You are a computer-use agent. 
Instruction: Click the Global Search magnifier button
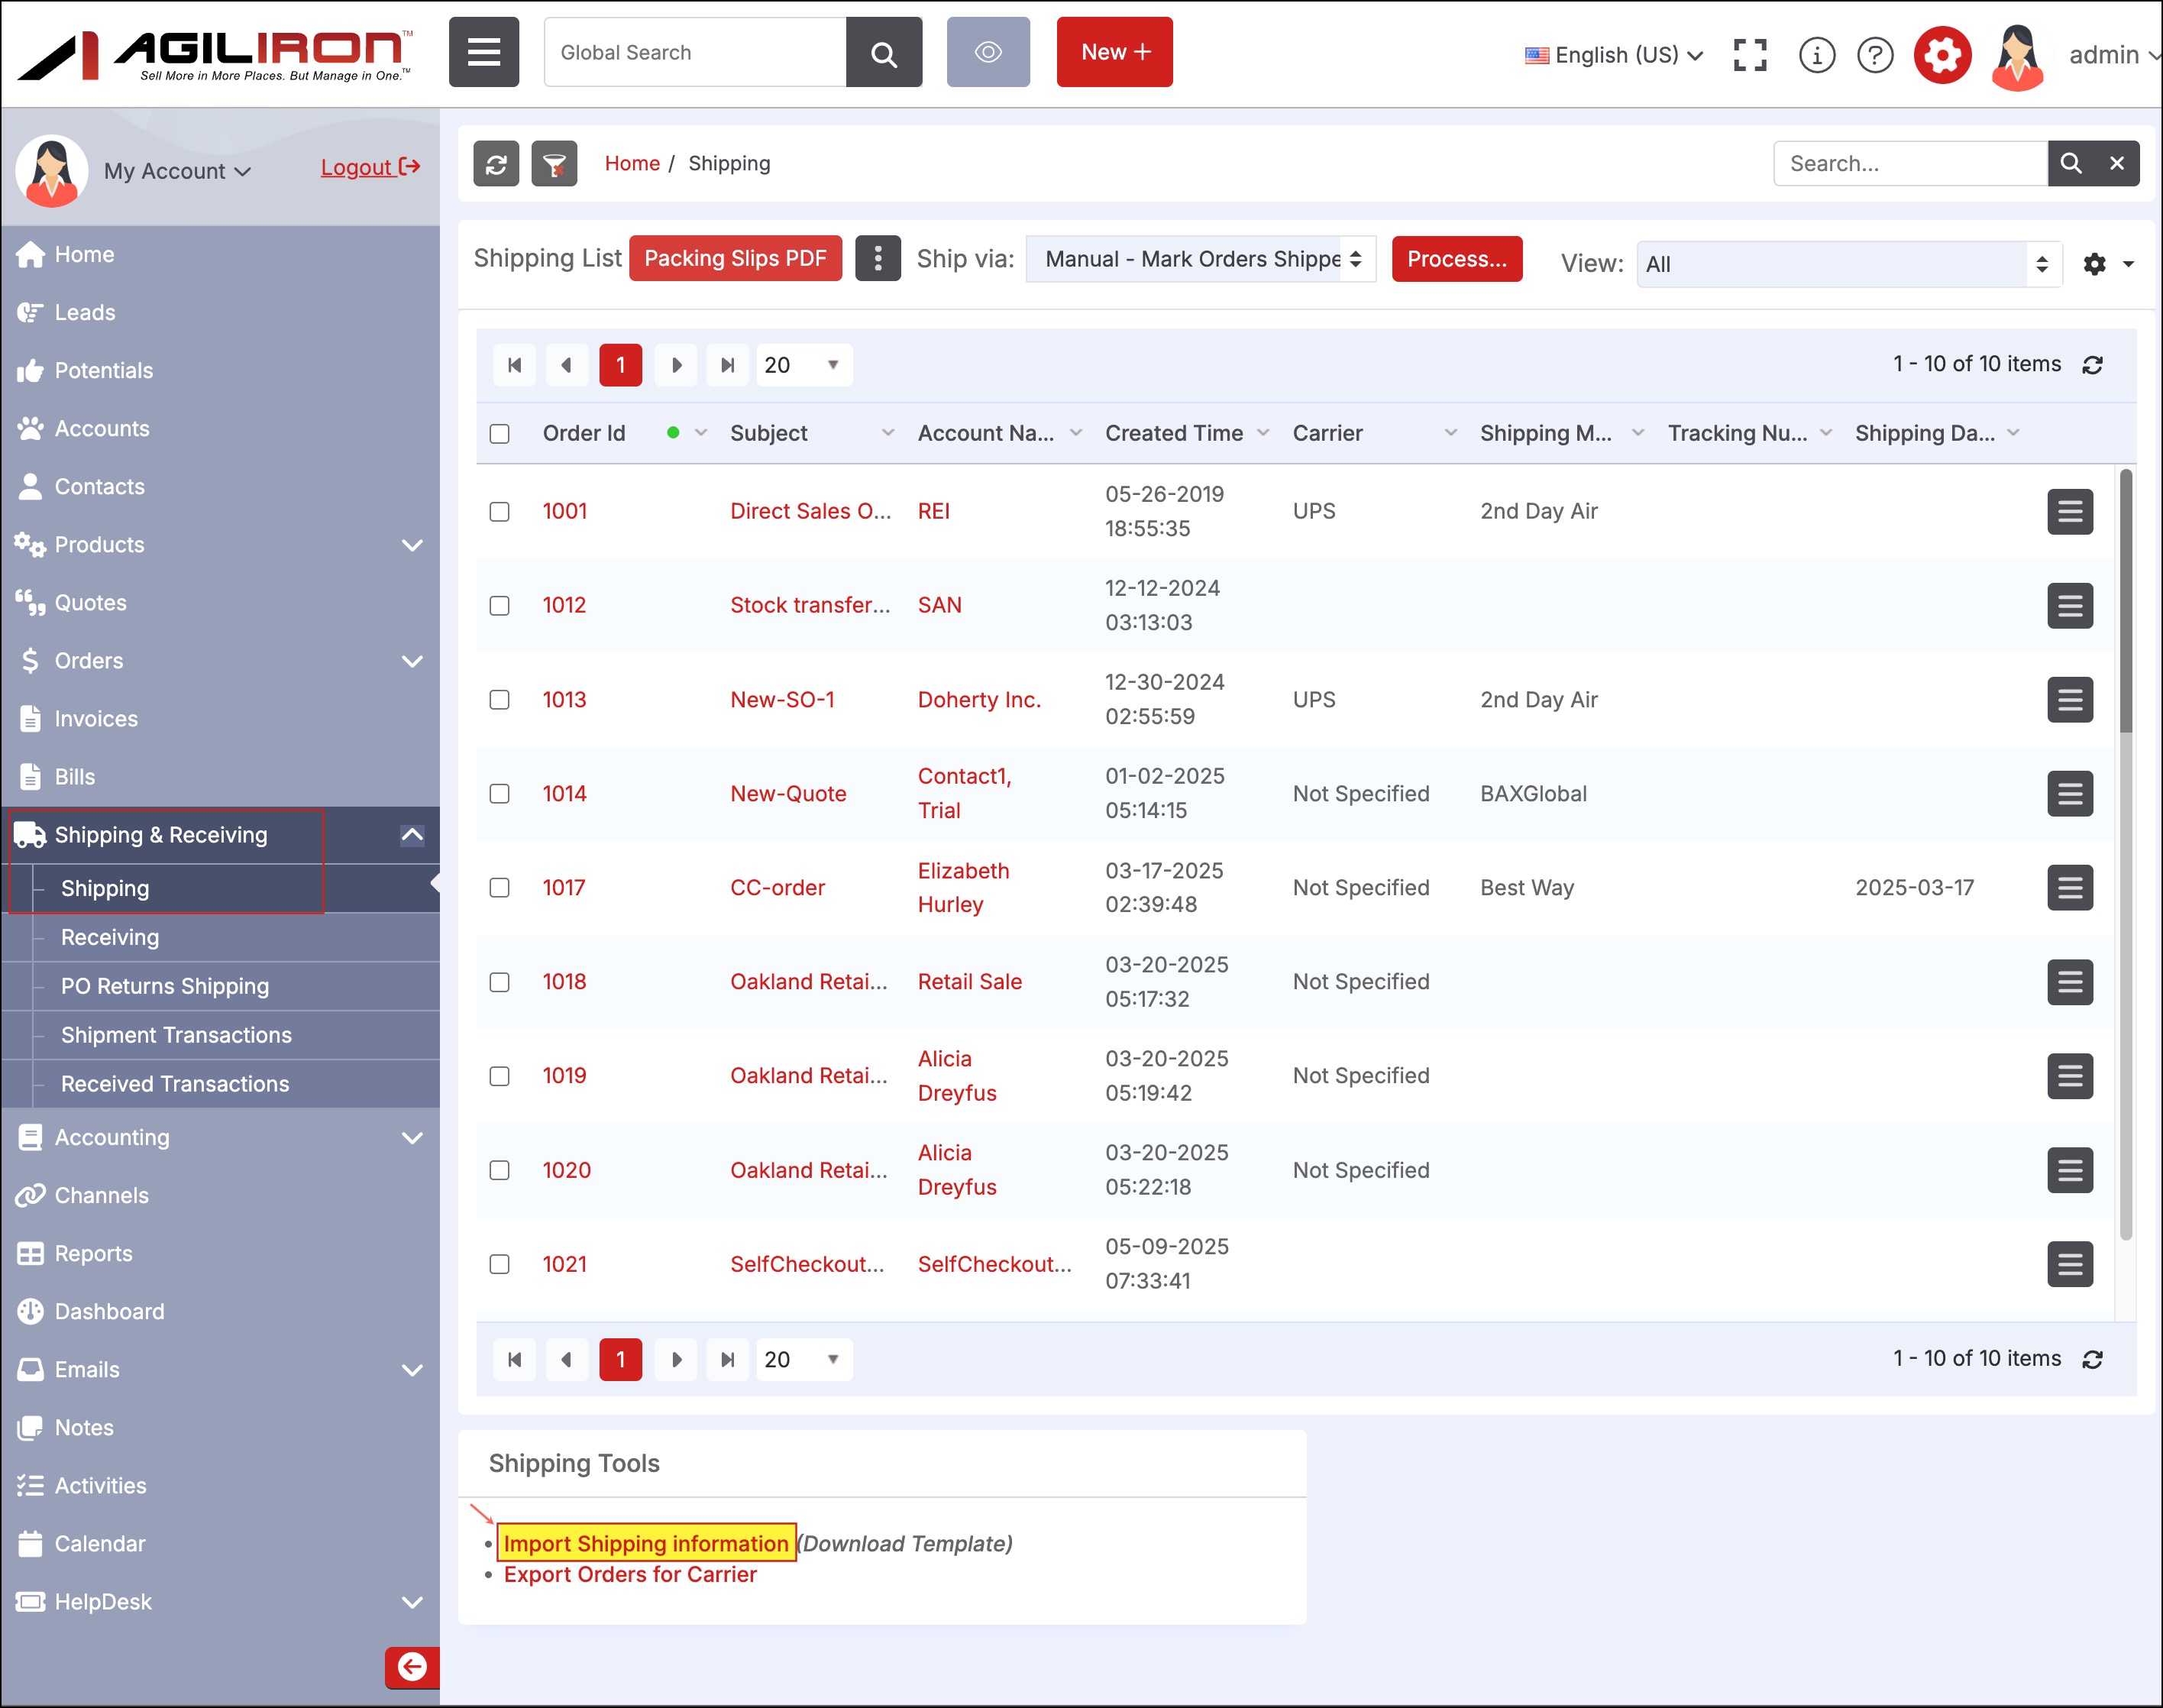883,52
